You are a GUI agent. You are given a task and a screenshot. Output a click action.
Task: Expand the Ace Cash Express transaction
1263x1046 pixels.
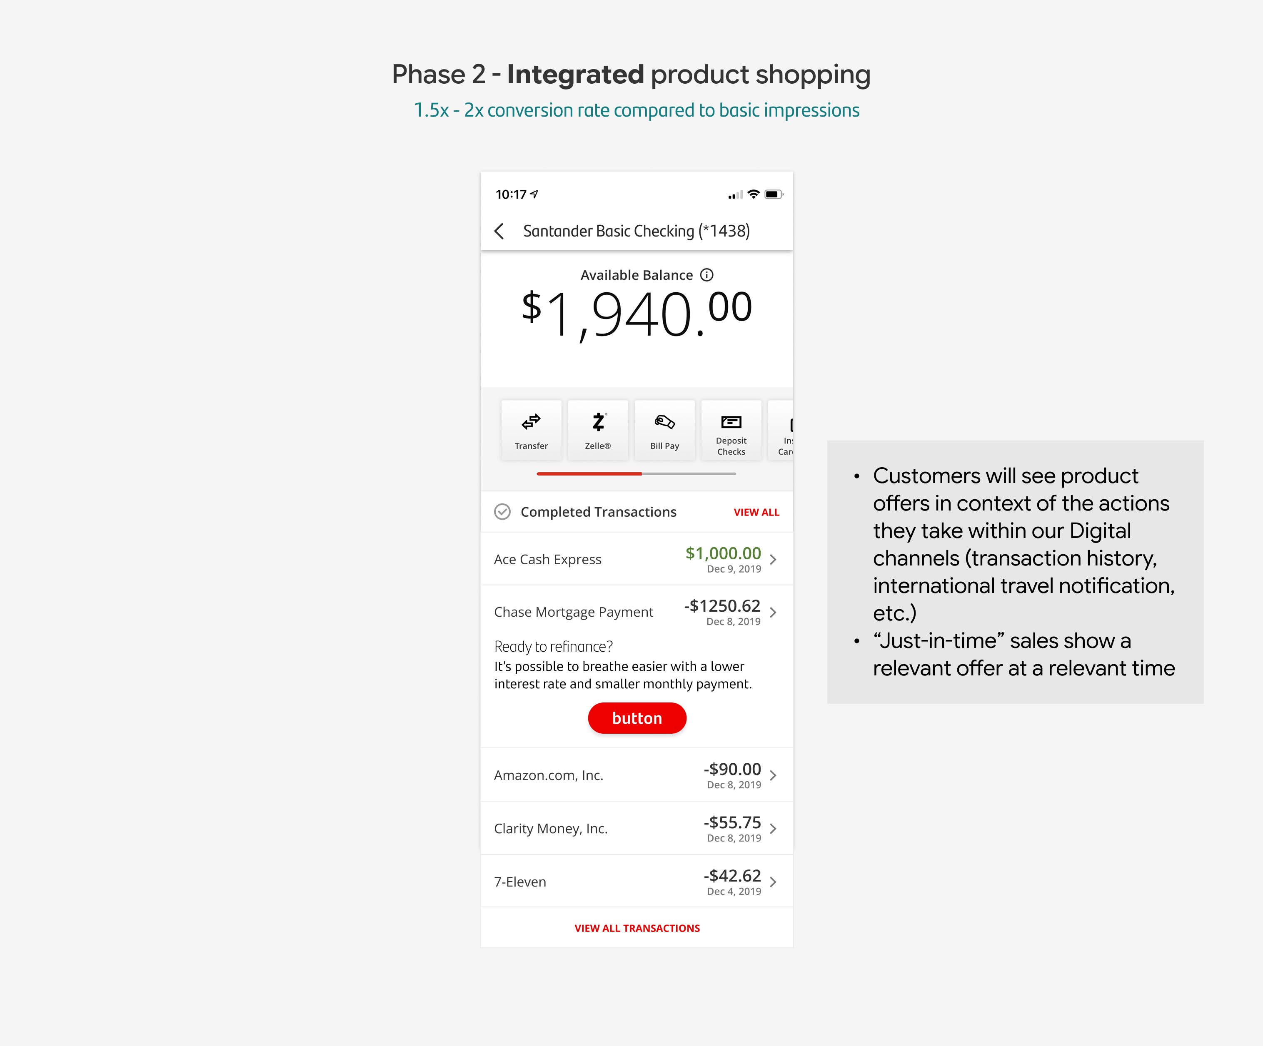tap(774, 559)
